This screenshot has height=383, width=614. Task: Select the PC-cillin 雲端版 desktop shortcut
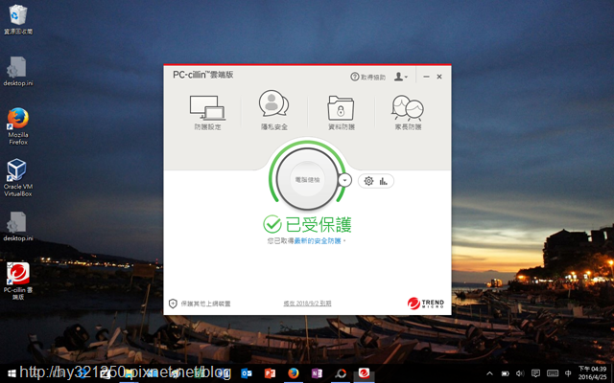tap(18, 281)
